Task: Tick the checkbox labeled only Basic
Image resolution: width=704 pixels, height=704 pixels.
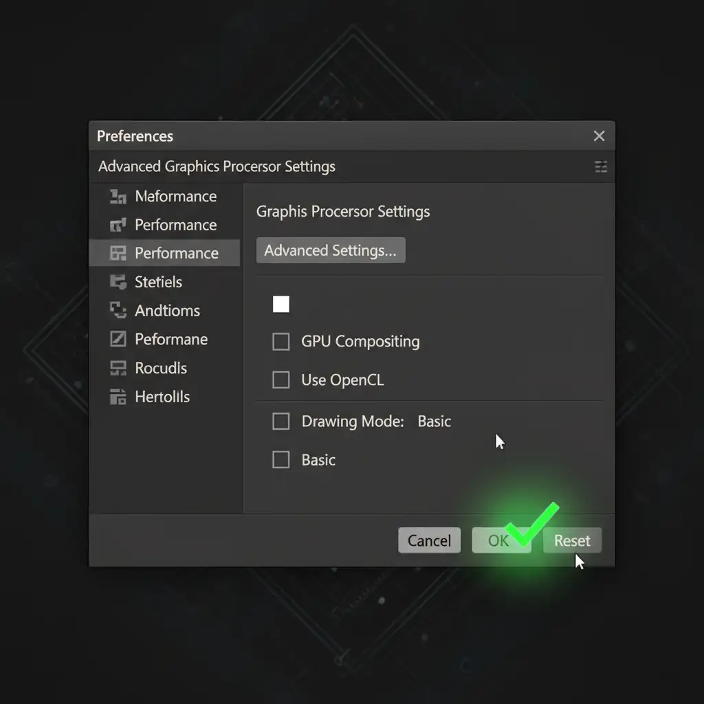Action: (x=281, y=460)
